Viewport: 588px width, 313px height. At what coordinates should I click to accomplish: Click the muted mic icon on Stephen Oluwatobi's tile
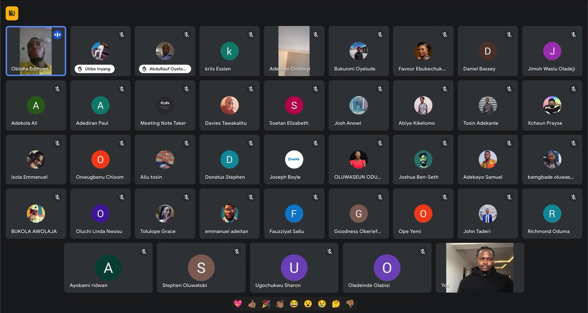point(237,251)
